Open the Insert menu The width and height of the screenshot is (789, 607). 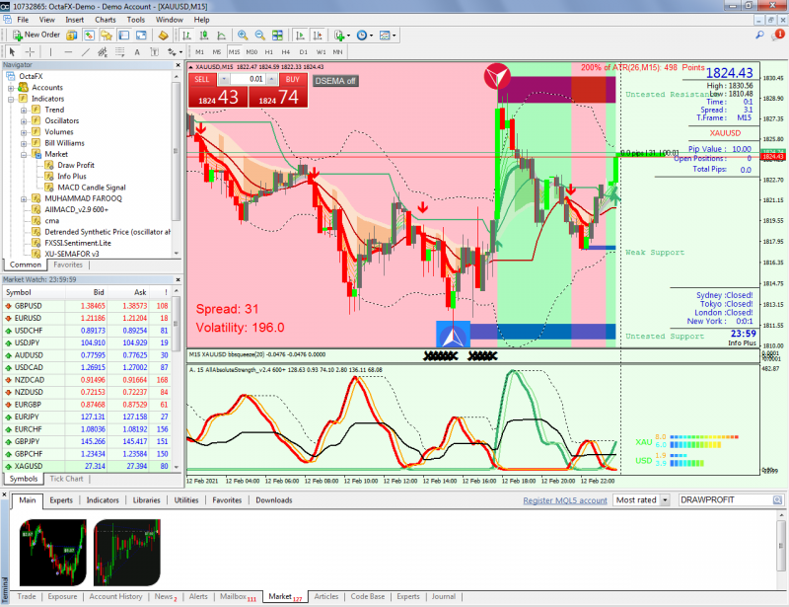(75, 20)
